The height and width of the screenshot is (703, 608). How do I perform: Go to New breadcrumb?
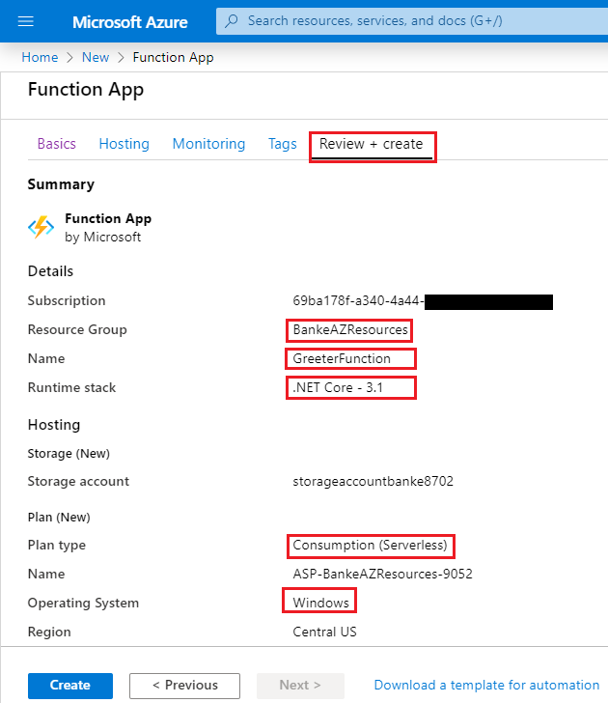96,57
